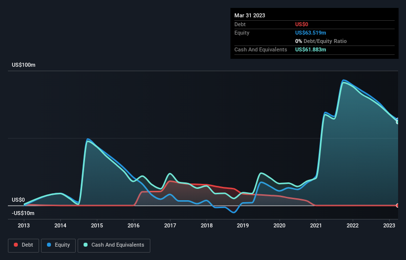This screenshot has width=406, height=260.
Task: Select the 2020 x-axis label
Action: coord(279,225)
